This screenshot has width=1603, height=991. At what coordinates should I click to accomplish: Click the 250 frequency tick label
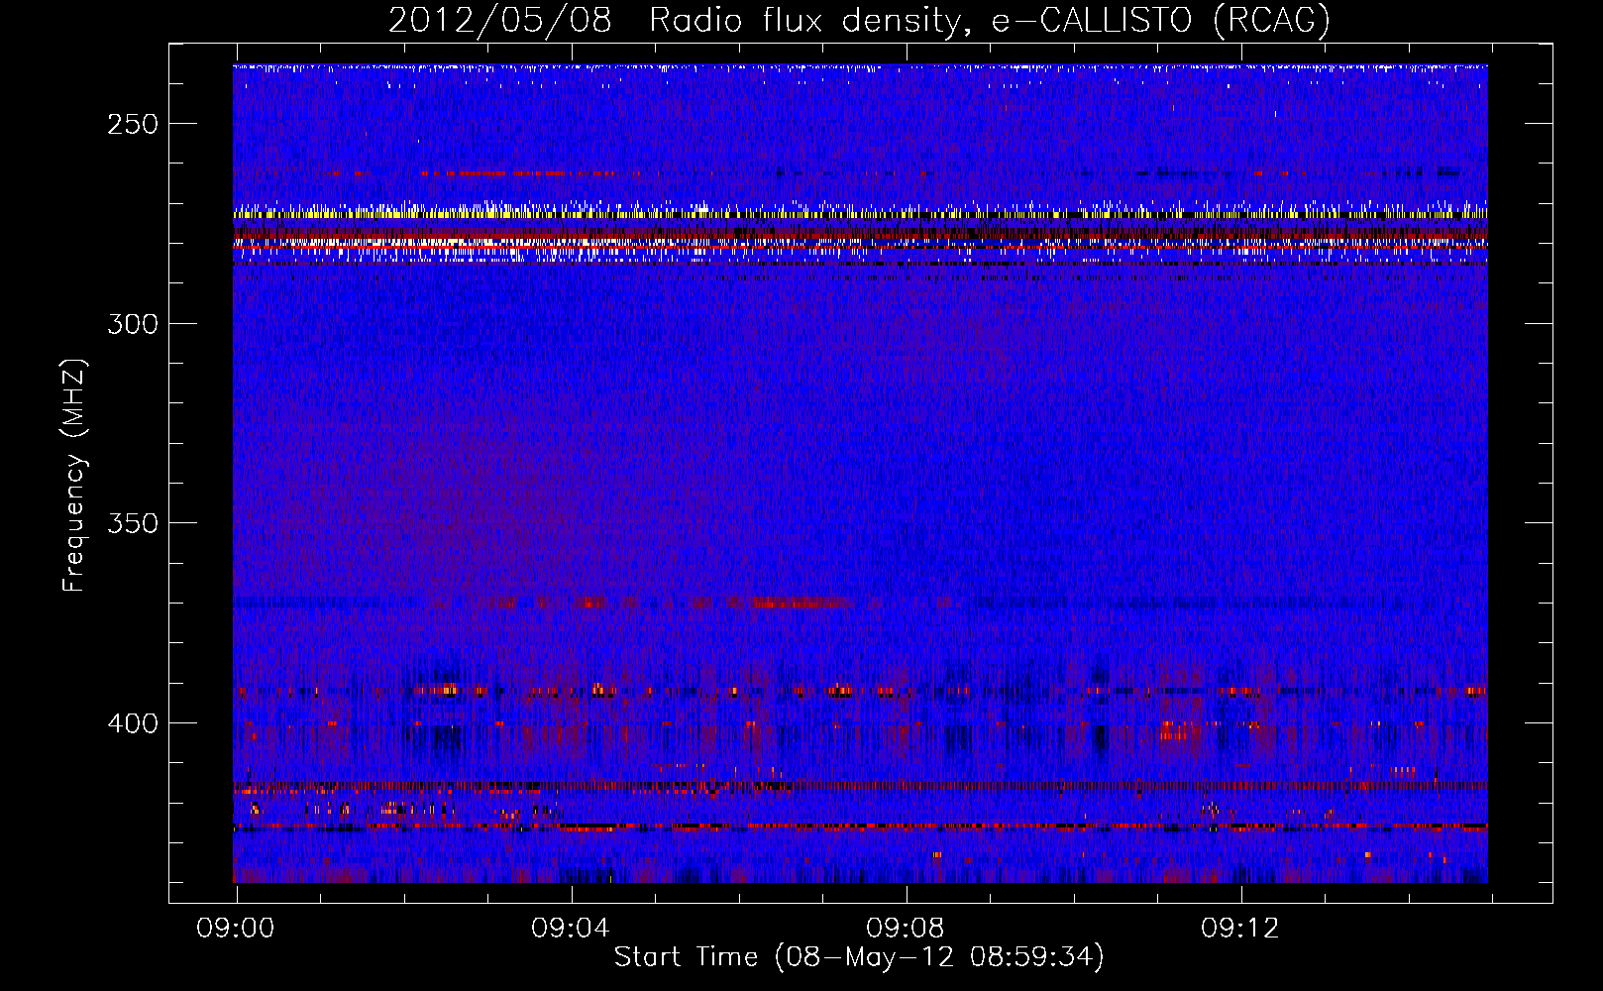(x=133, y=125)
